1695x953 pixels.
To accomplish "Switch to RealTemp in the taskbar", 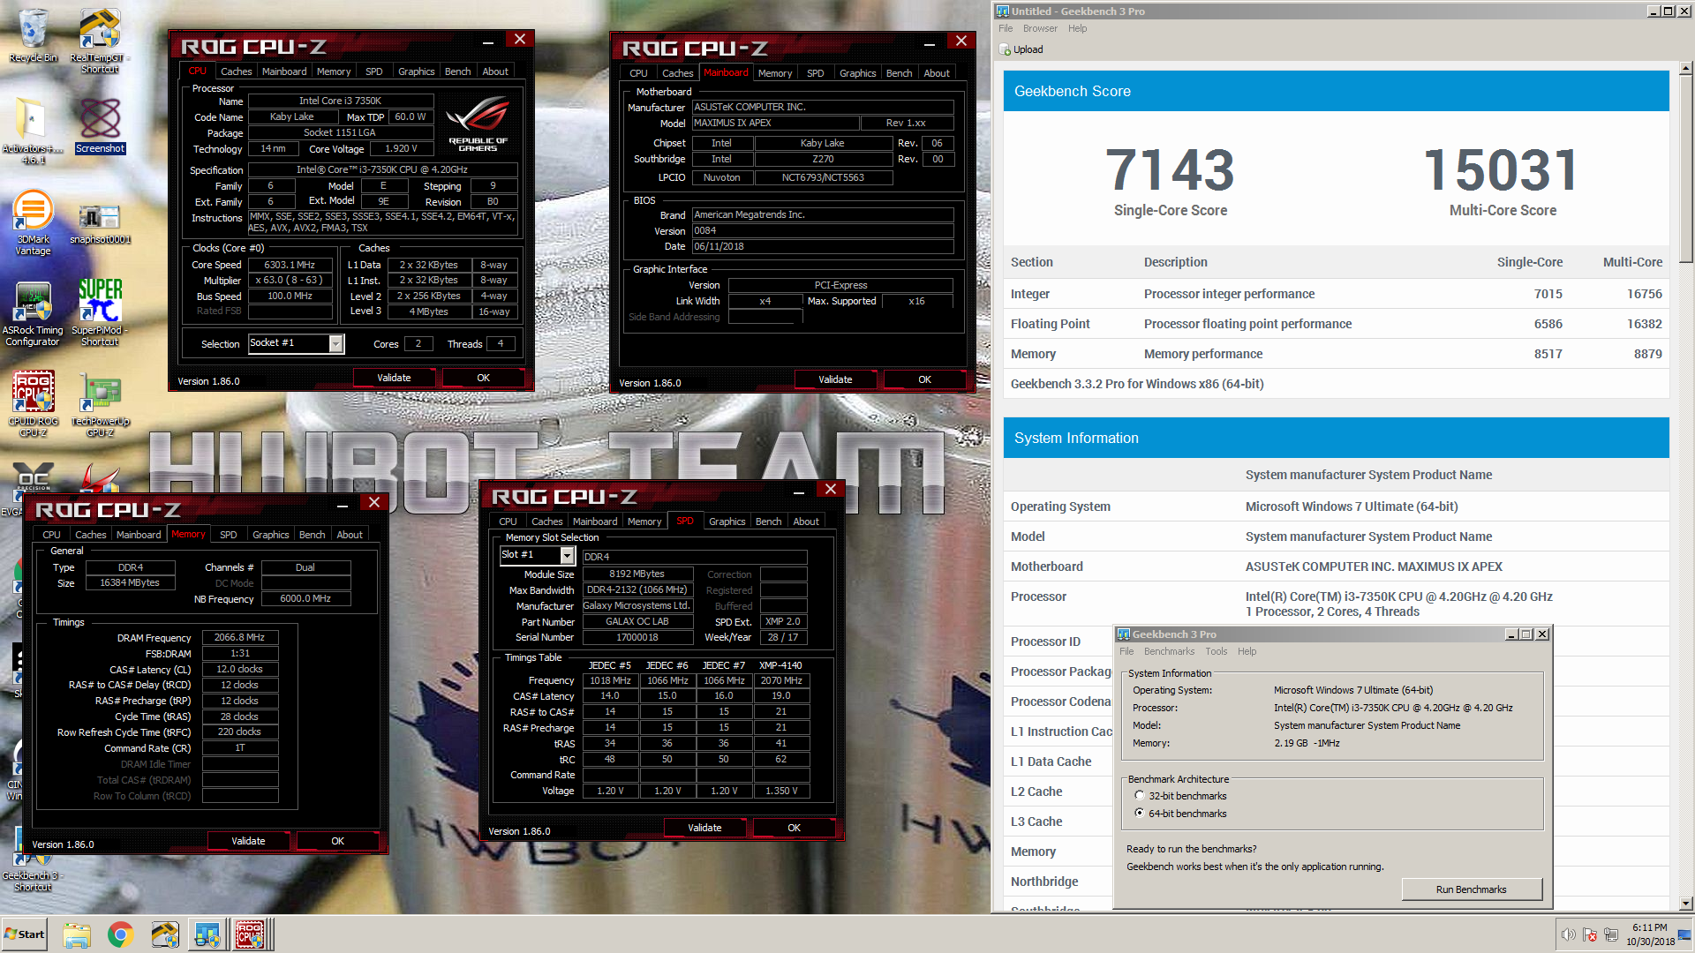I will (164, 934).
